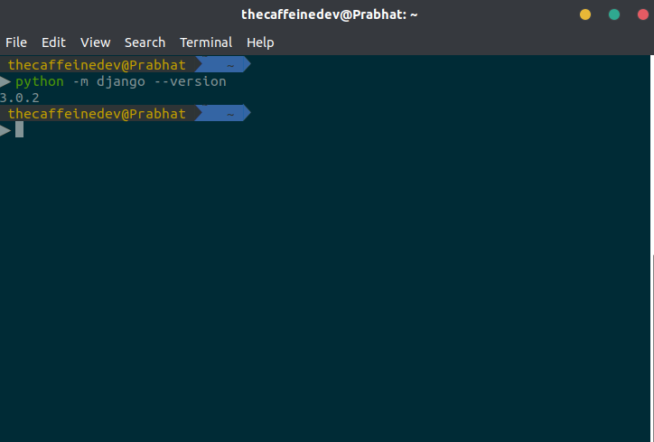
Task: Open the File menu
Action: click(x=16, y=42)
